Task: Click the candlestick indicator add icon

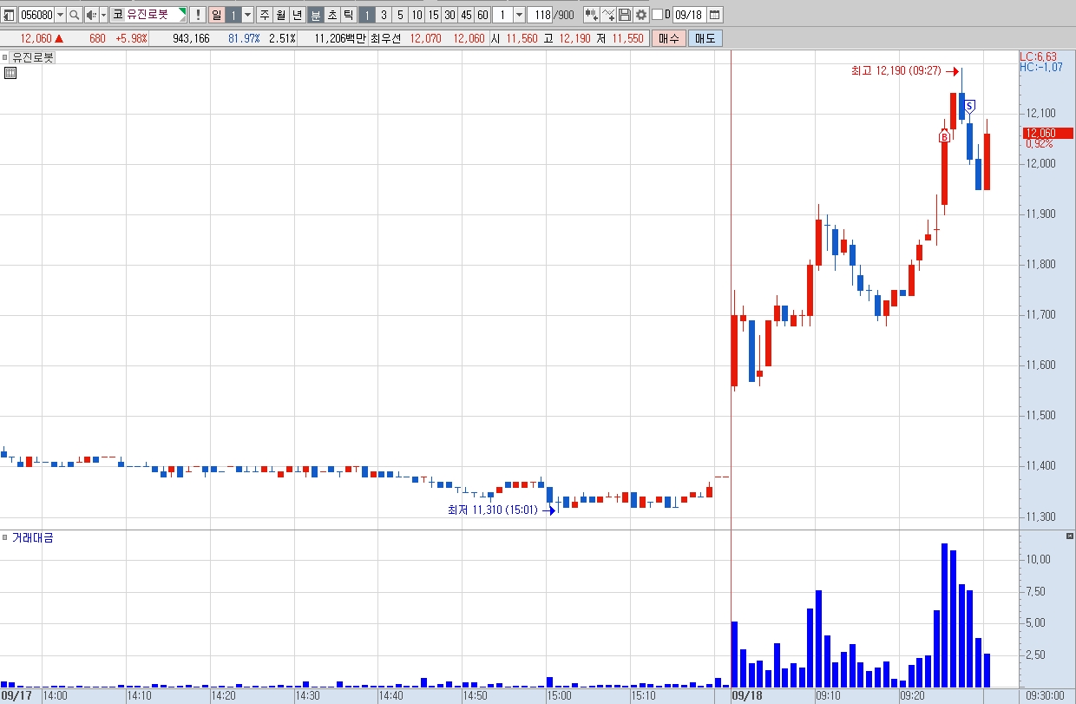Action: 592,15
